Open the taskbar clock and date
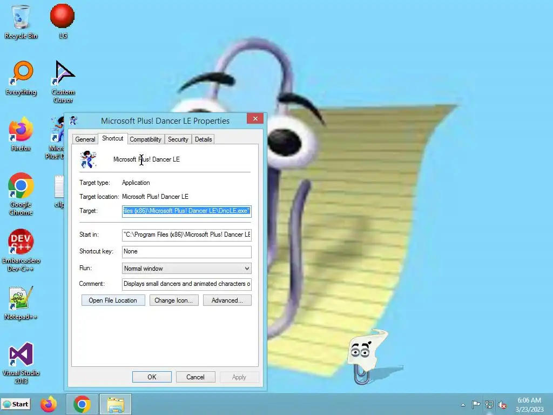 point(529,405)
